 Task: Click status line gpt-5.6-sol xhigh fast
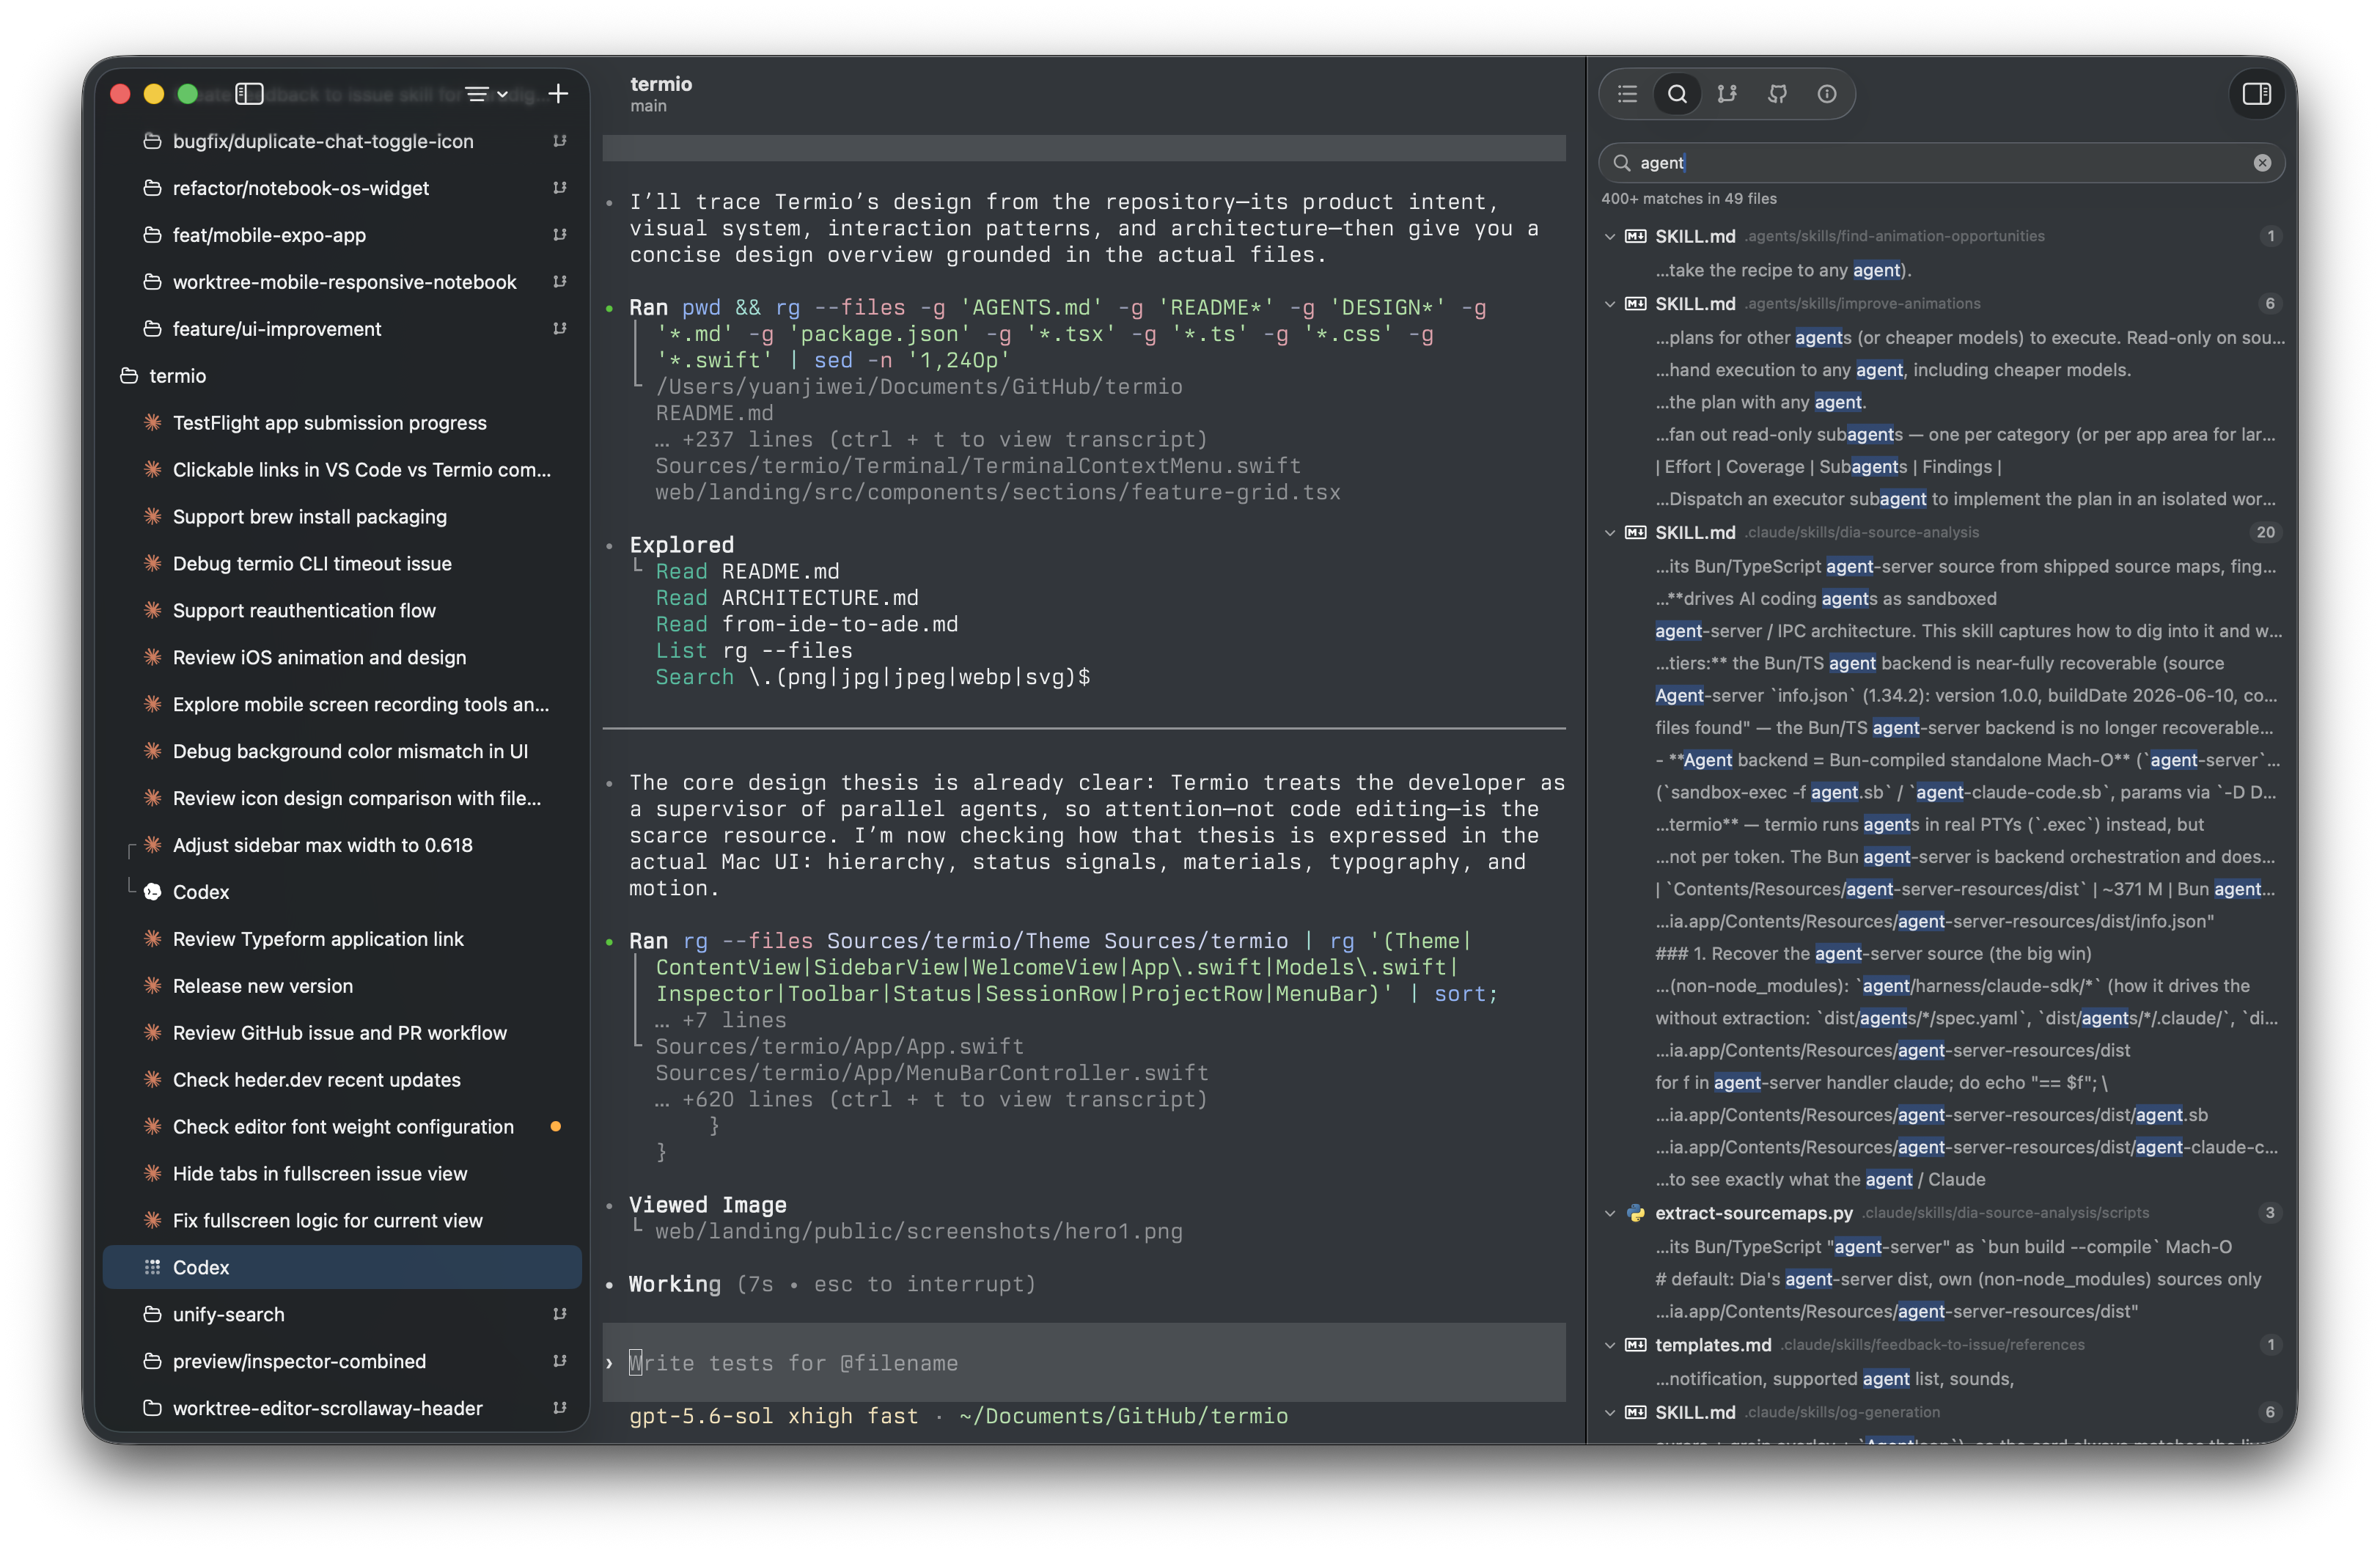[x=773, y=1416]
